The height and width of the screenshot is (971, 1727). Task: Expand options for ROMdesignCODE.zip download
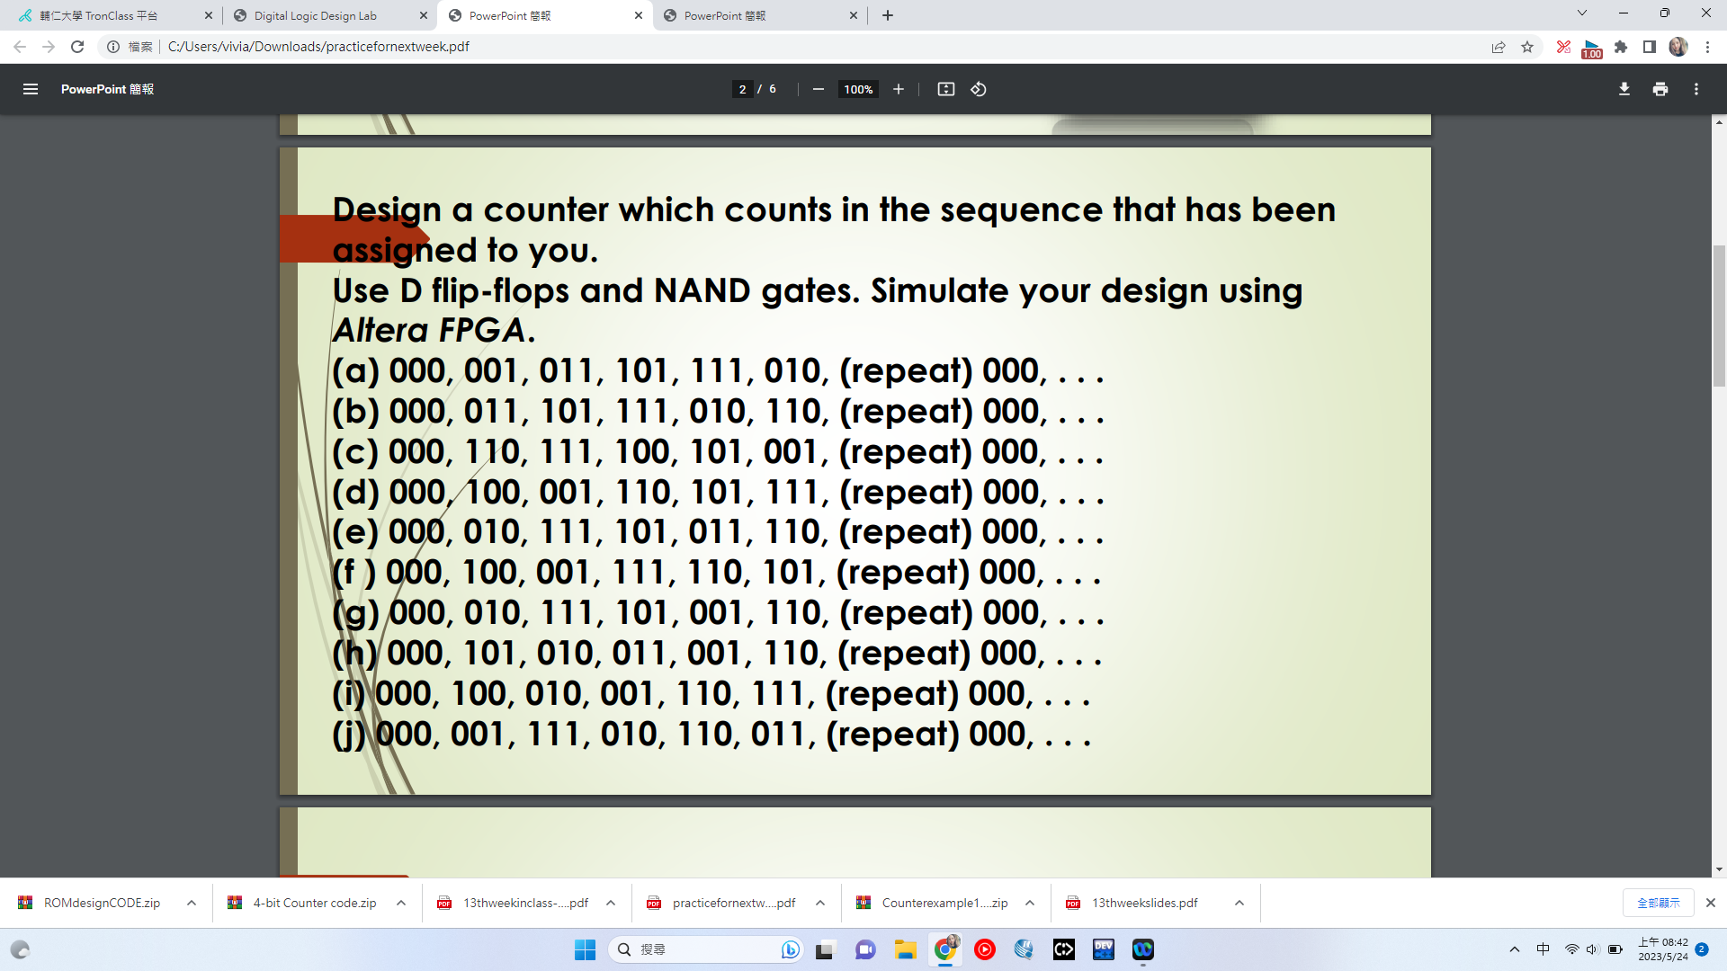pyautogui.click(x=191, y=903)
